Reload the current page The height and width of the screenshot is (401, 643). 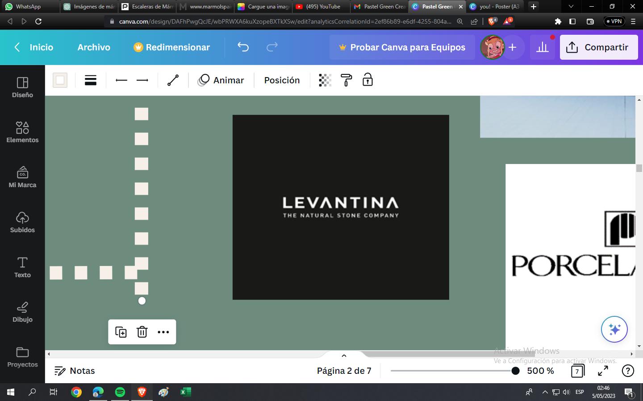click(x=38, y=21)
